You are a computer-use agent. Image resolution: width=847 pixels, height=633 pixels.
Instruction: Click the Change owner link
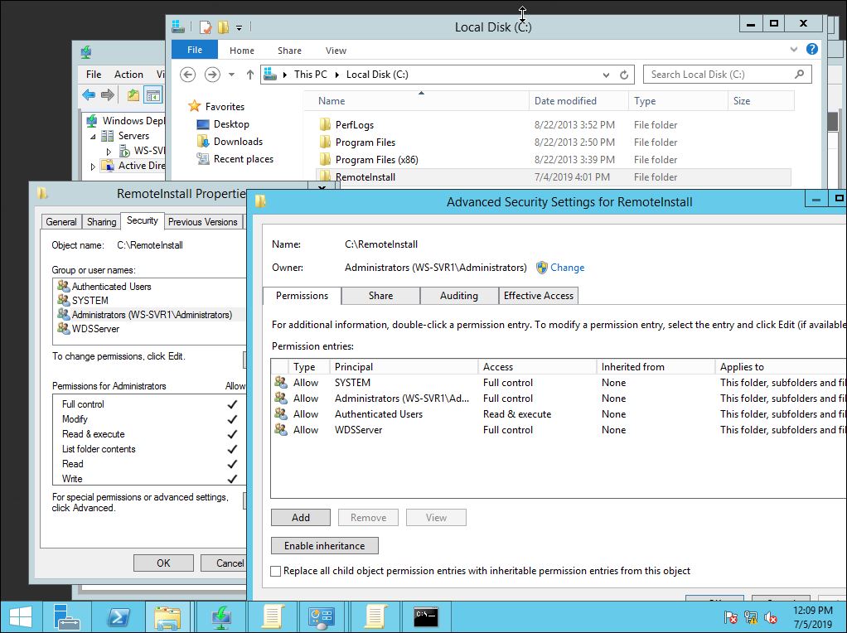pos(567,268)
